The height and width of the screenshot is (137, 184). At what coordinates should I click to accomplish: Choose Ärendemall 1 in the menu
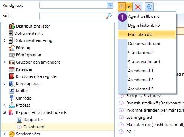coord(141,71)
